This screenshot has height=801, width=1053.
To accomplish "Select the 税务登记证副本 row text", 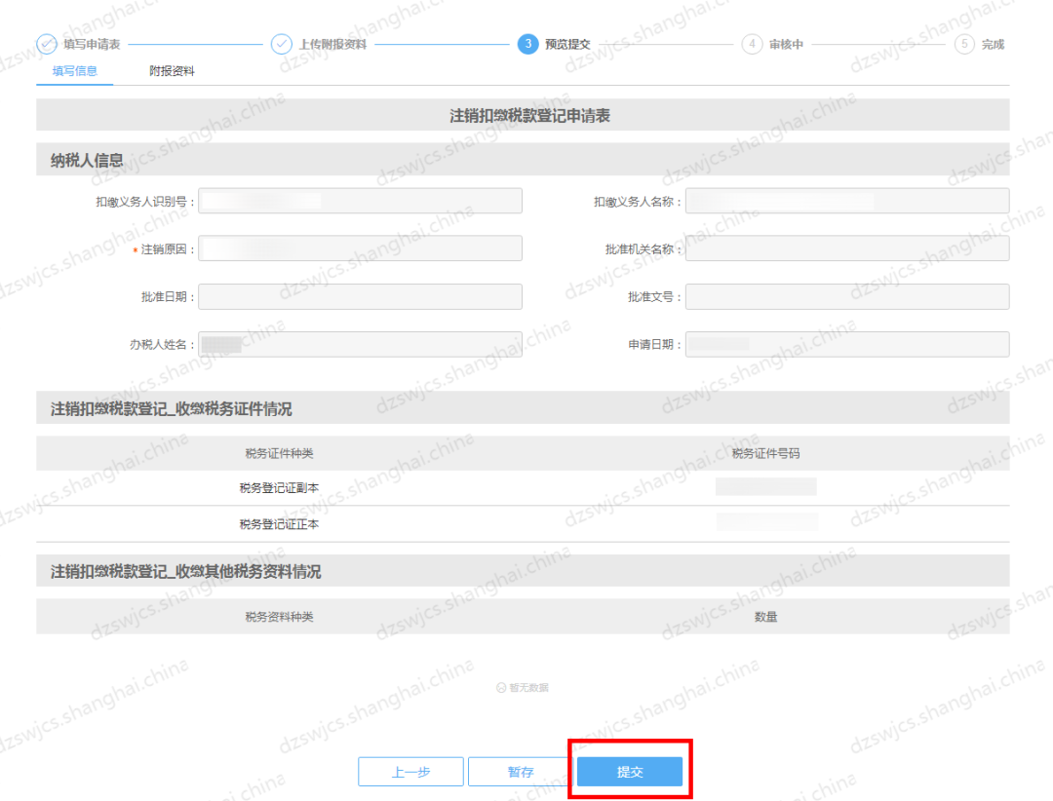I will [x=280, y=488].
